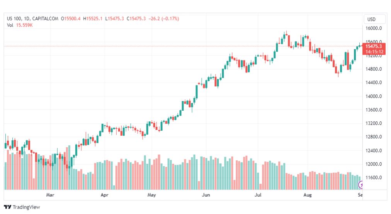The height and width of the screenshot is (214, 391).
Task: Click the 12000.0 price scale label
Action: point(374,164)
